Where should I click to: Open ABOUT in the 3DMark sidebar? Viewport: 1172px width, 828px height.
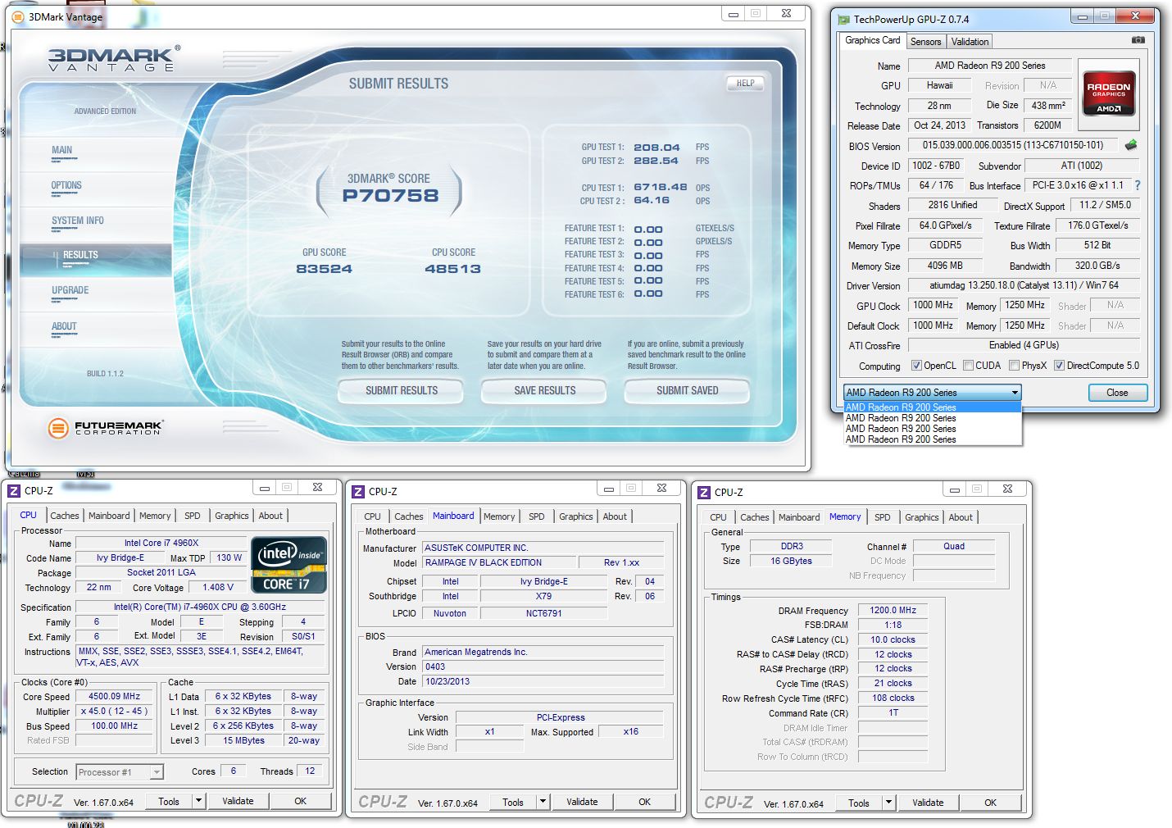[x=64, y=326]
